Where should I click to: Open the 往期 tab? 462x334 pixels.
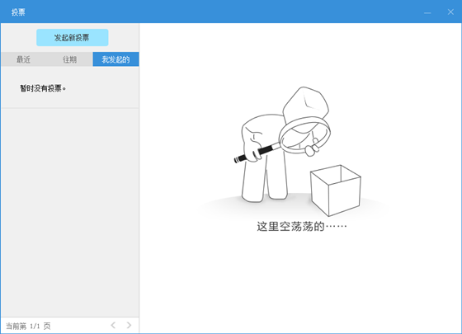coord(69,59)
